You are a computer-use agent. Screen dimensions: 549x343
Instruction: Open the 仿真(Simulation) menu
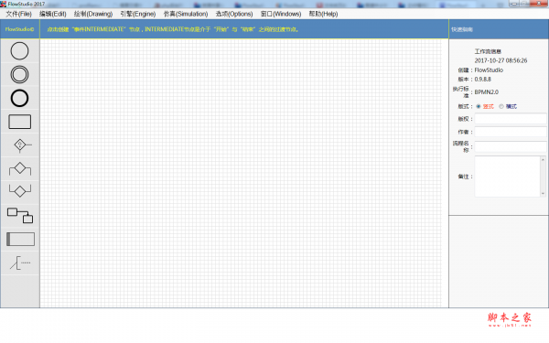coord(186,14)
